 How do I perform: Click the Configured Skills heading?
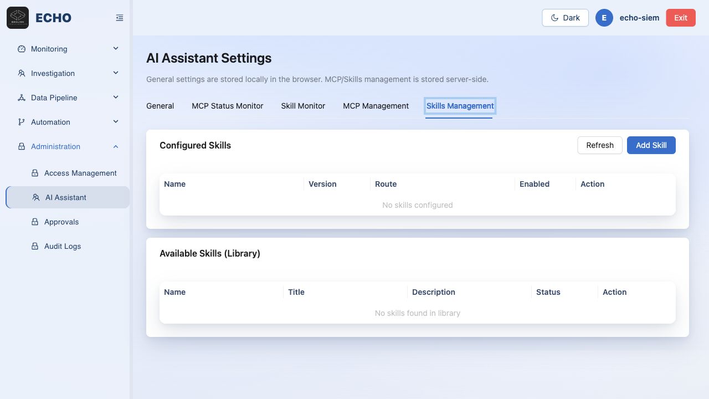tap(195, 145)
